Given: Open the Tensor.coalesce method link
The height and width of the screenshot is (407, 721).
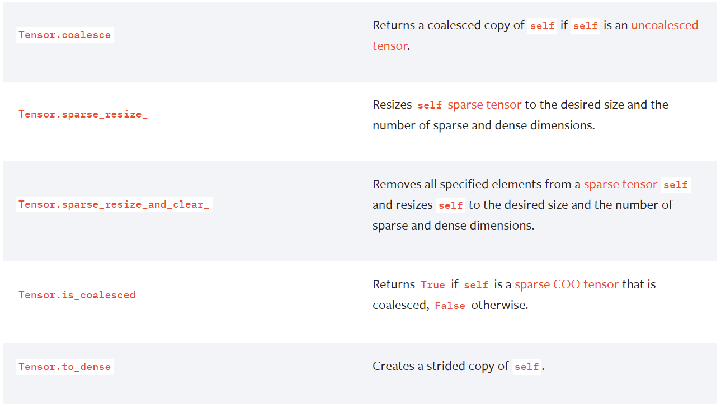Looking at the screenshot, I should 64,35.
